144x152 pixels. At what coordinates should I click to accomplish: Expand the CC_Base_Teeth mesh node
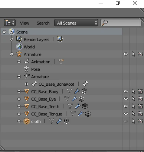(x=19, y=107)
